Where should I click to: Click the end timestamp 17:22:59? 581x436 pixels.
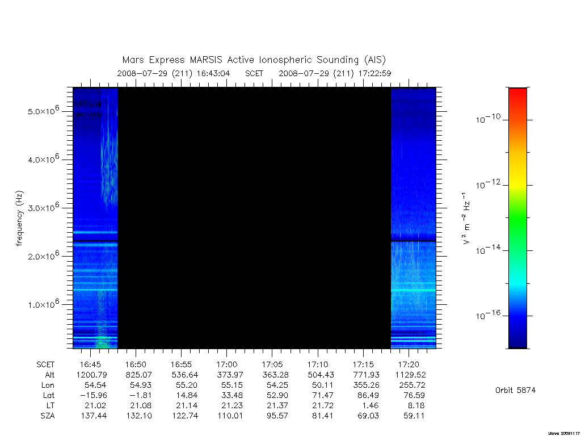tap(374, 73)
